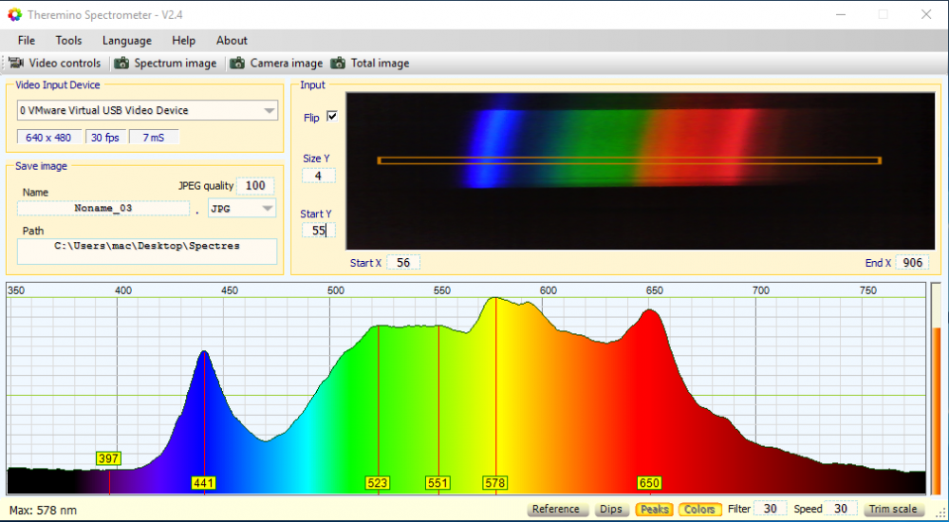The width and height of the screenshot is (949, 522).
Task: Click the 578 peak label
Action: (x=495, y=483)
